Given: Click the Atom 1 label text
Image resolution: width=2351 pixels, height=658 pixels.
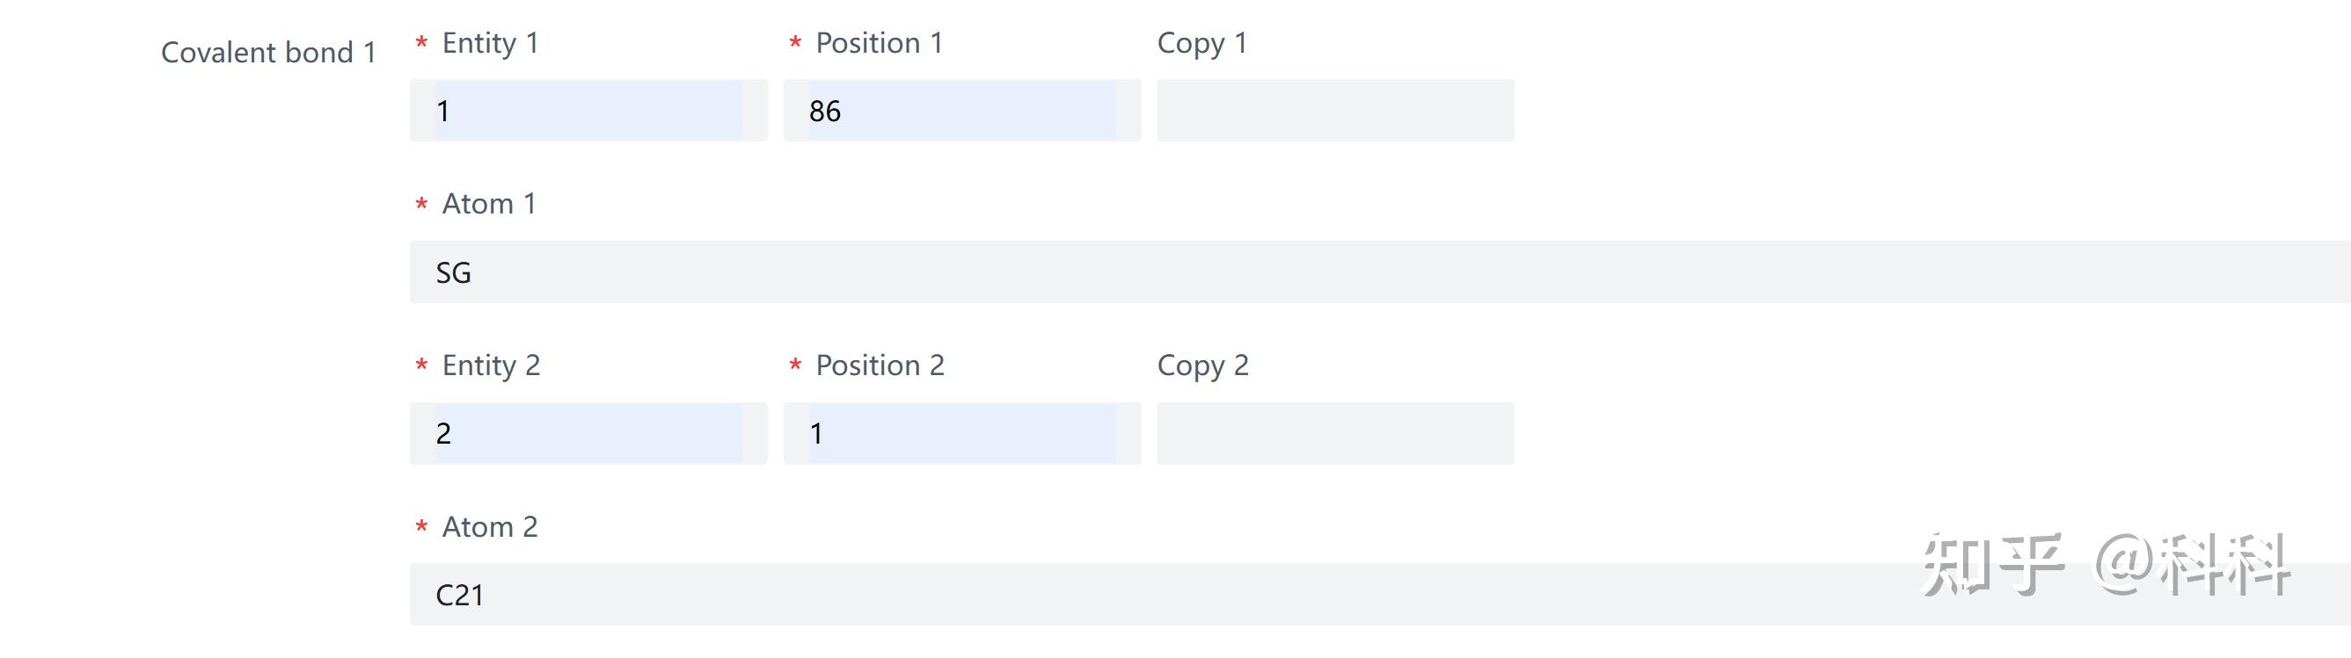Looking at the screenshot, I should [x=489, y=204].
